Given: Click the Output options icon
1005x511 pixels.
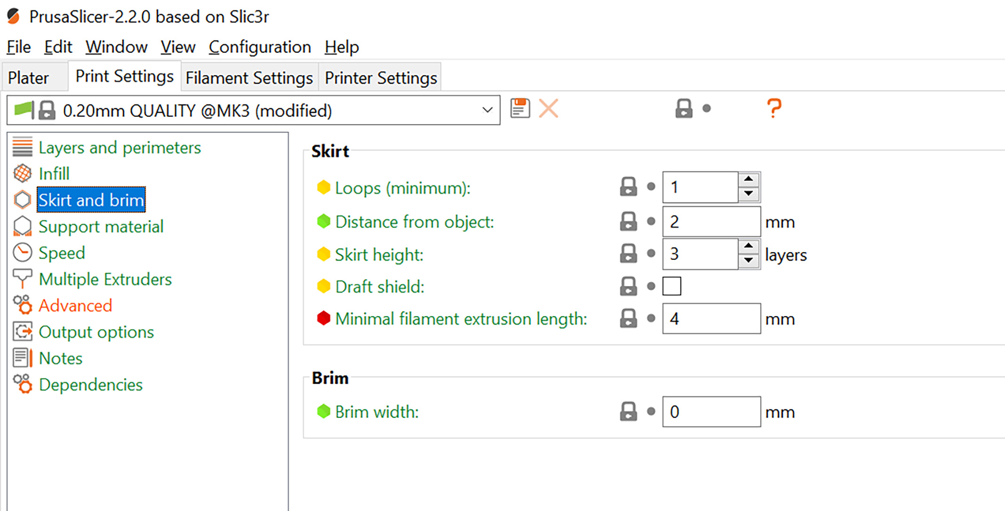Looking at the screenshot, I should click(22, 332).
